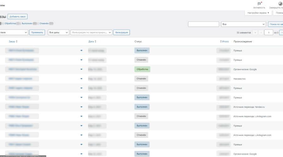Sort orders by the Дата column

click(x=92, y=41)
